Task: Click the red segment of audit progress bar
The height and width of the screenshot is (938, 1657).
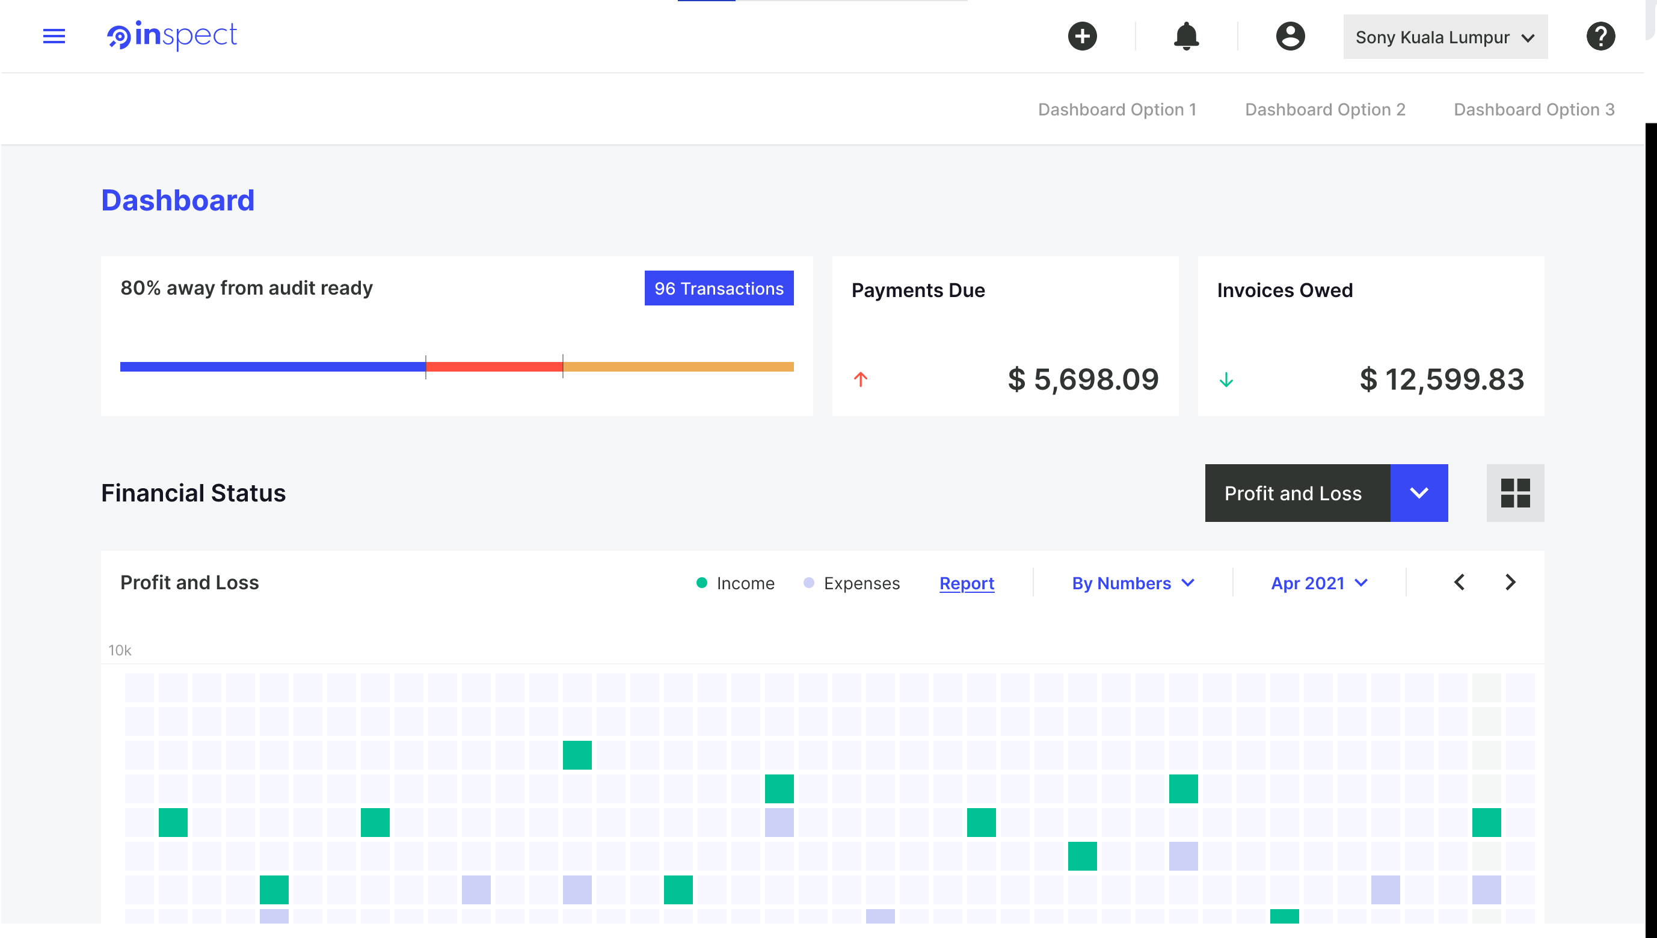Action: 494,367
